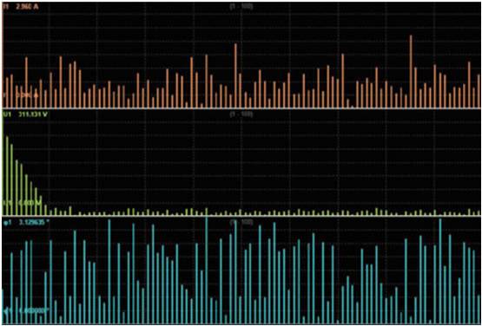Select the secondary orange readout above the current baseline
This screenshot has width=482, height=326.
[x=27, y=95]
